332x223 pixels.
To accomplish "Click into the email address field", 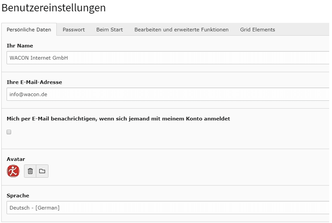I will point(168,94).
